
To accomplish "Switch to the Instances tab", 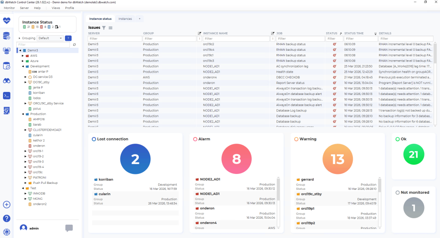I will pos(125,19).
